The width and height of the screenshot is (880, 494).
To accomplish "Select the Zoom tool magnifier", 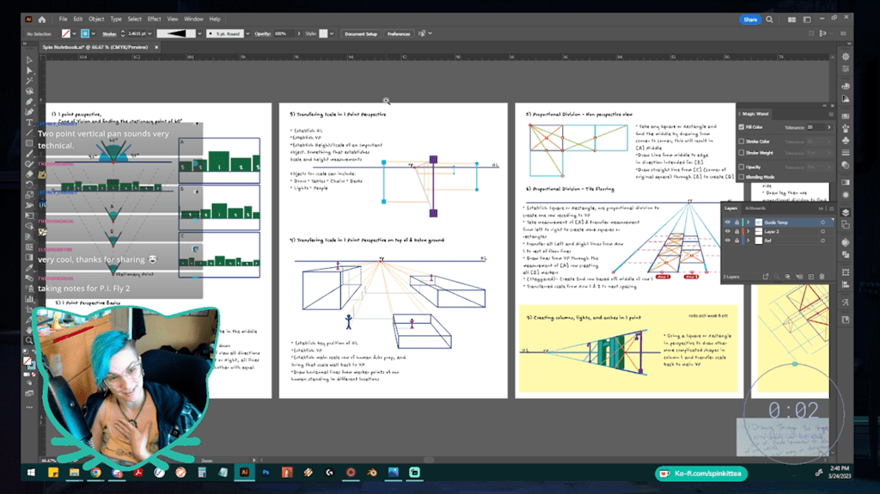I will tap(29, 340).
